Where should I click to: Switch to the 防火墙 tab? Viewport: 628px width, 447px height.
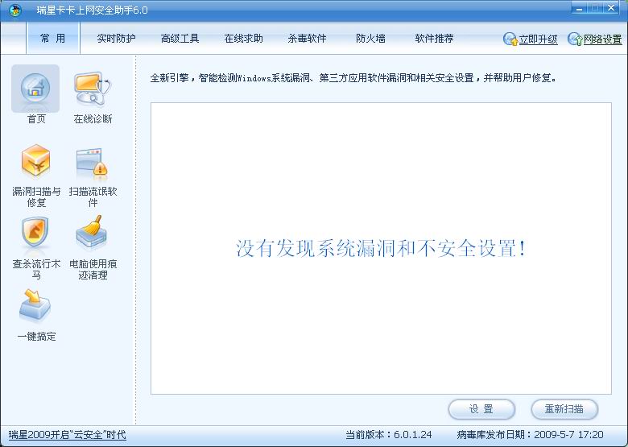click(371, 39)
